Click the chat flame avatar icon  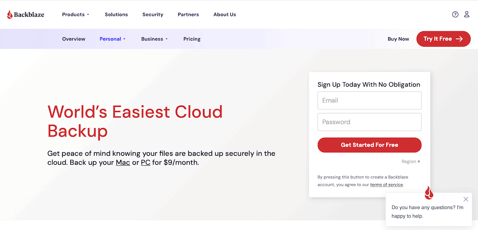[429, 193]
